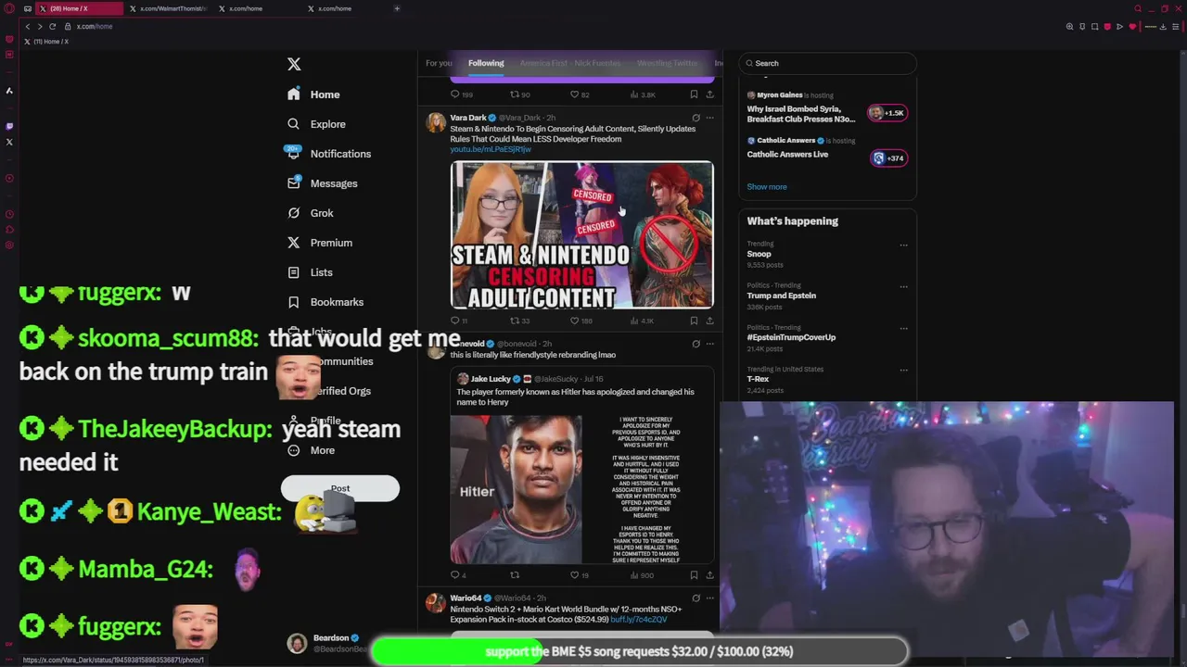
Task: Click Grok icon on bonevoid's post
Action: (696, 344)
